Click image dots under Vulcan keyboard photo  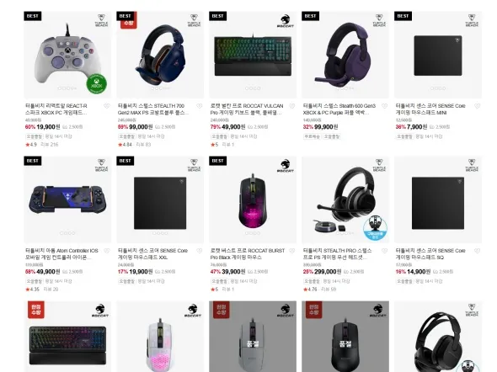click(x=253, y=88)
